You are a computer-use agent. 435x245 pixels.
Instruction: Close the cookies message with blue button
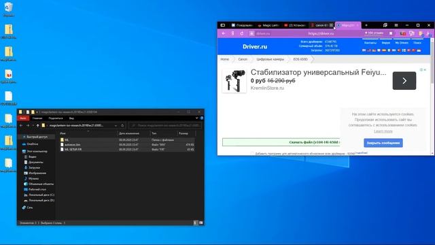coord(383,143)
